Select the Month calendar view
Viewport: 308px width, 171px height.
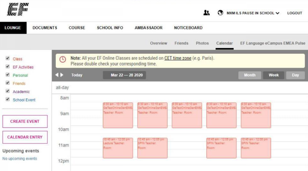250,75
